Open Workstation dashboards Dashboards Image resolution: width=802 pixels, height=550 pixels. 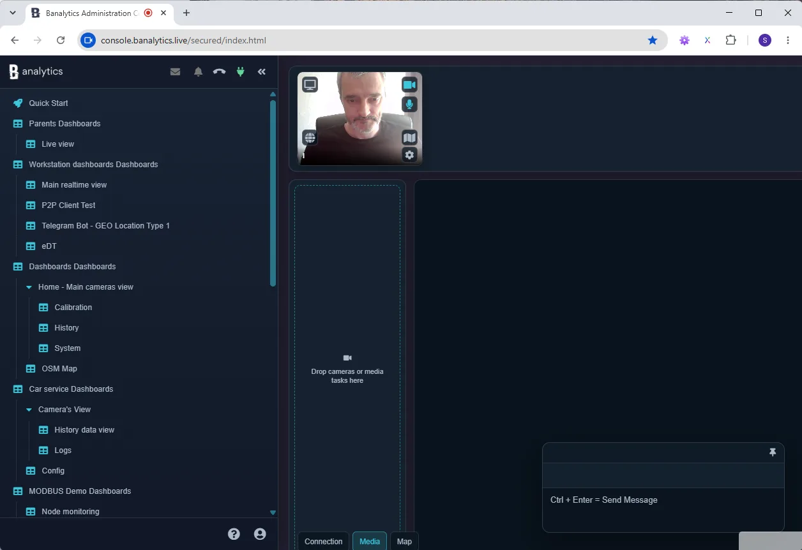(93, 164)
